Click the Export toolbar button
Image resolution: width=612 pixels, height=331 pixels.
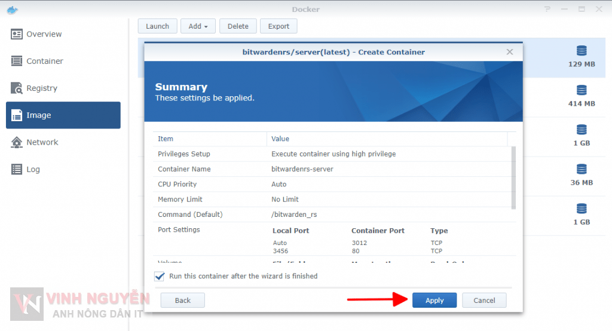click(279, 26)
